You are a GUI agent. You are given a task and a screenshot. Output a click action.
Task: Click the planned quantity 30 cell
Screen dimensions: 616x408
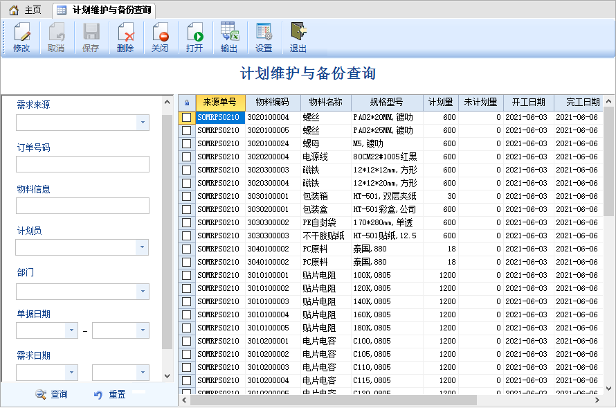click(x=440, y=197)
